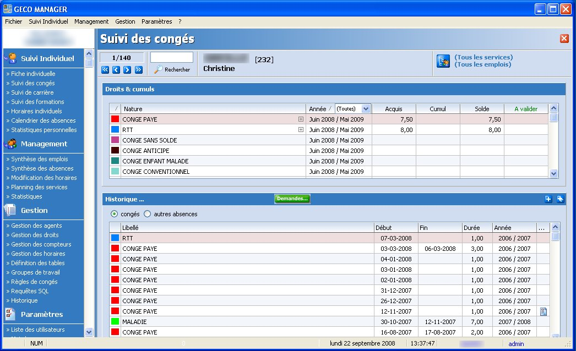The height and width of the screenshot is (351, 576).
Task: Click the search input field
Action: point(172,57)
